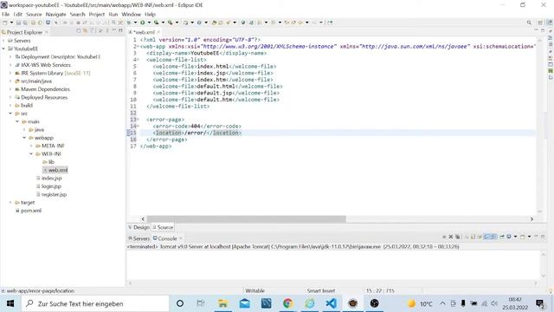Collapse the webapp folder node
The height and width of the screenshot is (312, 554).
pyautogui.click(x=24, y=138)
